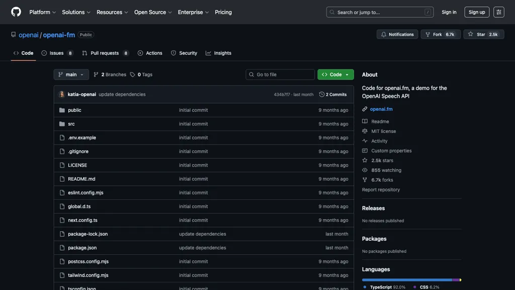This screenshot has width=515, height=290.
Task: Switch to the Actions tab
Action: pos(150,53)
